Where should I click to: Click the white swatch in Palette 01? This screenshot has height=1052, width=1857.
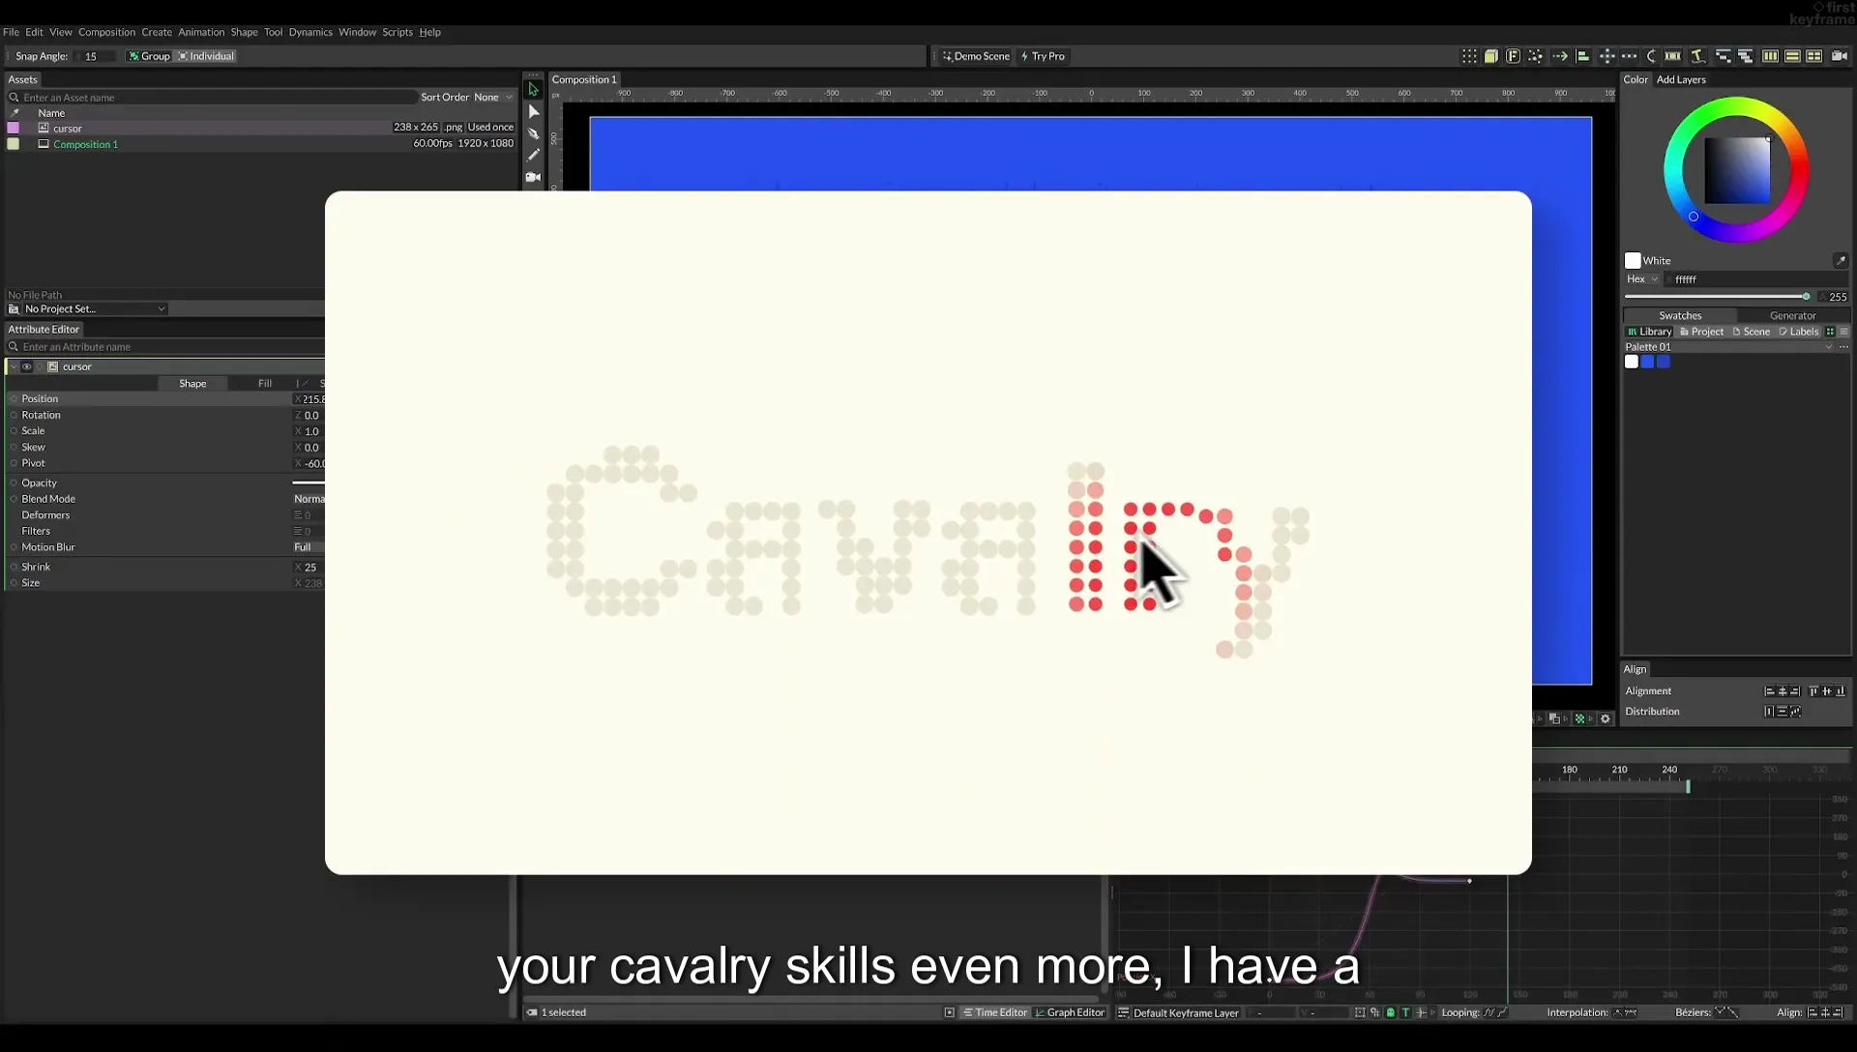(1632, 362)
